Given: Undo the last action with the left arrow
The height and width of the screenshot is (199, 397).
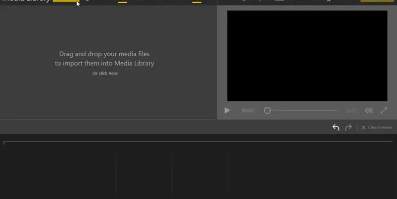Looking at the screenshot, I should click(336, 127).
